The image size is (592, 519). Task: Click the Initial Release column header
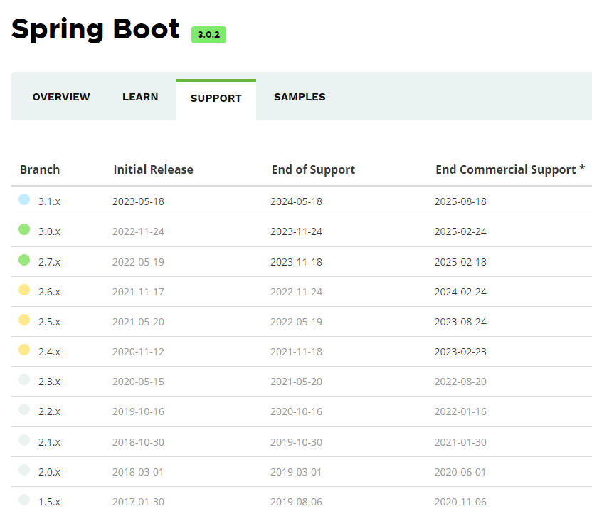click(153, 169)
